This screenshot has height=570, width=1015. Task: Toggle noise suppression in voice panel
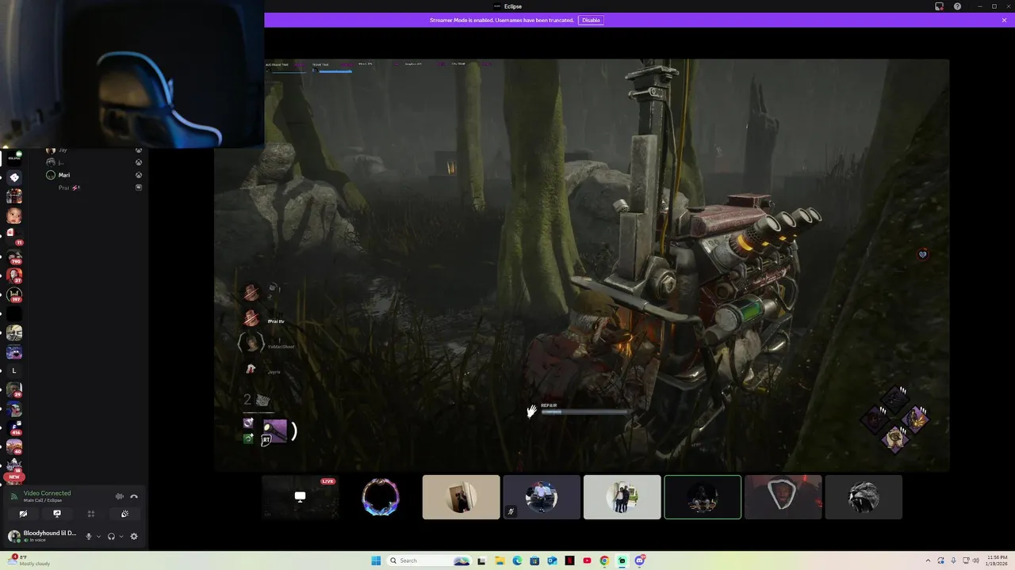tap(120, 496)
